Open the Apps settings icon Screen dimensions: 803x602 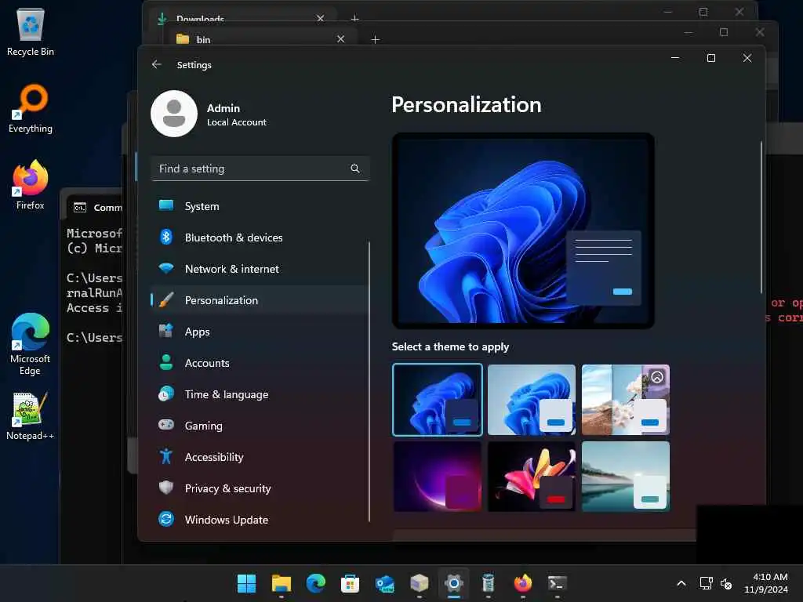coord(166,332)
